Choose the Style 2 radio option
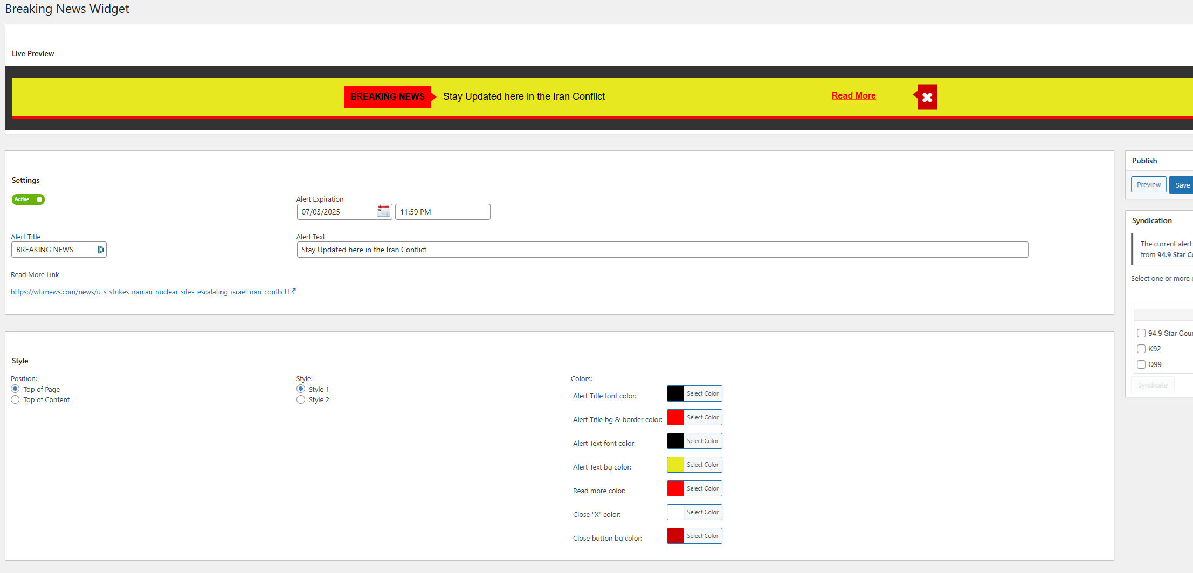 (301, 399)
